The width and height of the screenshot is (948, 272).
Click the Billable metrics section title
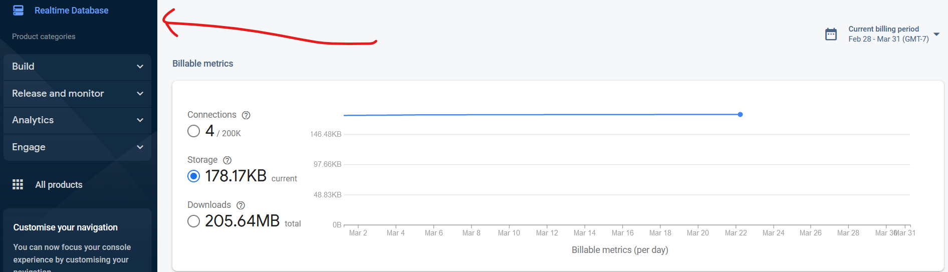(203, 64)
